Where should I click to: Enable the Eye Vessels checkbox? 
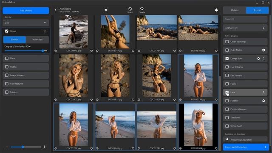click(227, 76)
